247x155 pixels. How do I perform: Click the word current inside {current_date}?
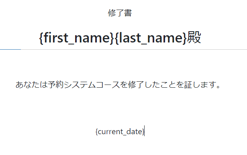pos(110,131)
